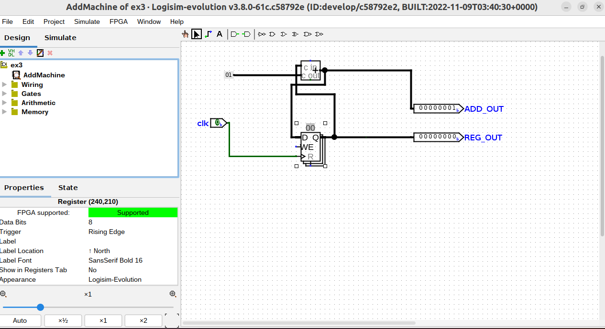Delete circuit with red X icon
Image resolution: width=605 pixels, height=329 pixels.
point(50,53)
